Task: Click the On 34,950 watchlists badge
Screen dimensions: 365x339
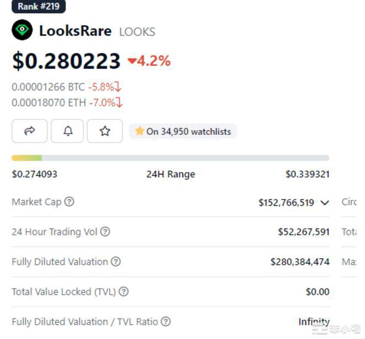Action: 183,132
